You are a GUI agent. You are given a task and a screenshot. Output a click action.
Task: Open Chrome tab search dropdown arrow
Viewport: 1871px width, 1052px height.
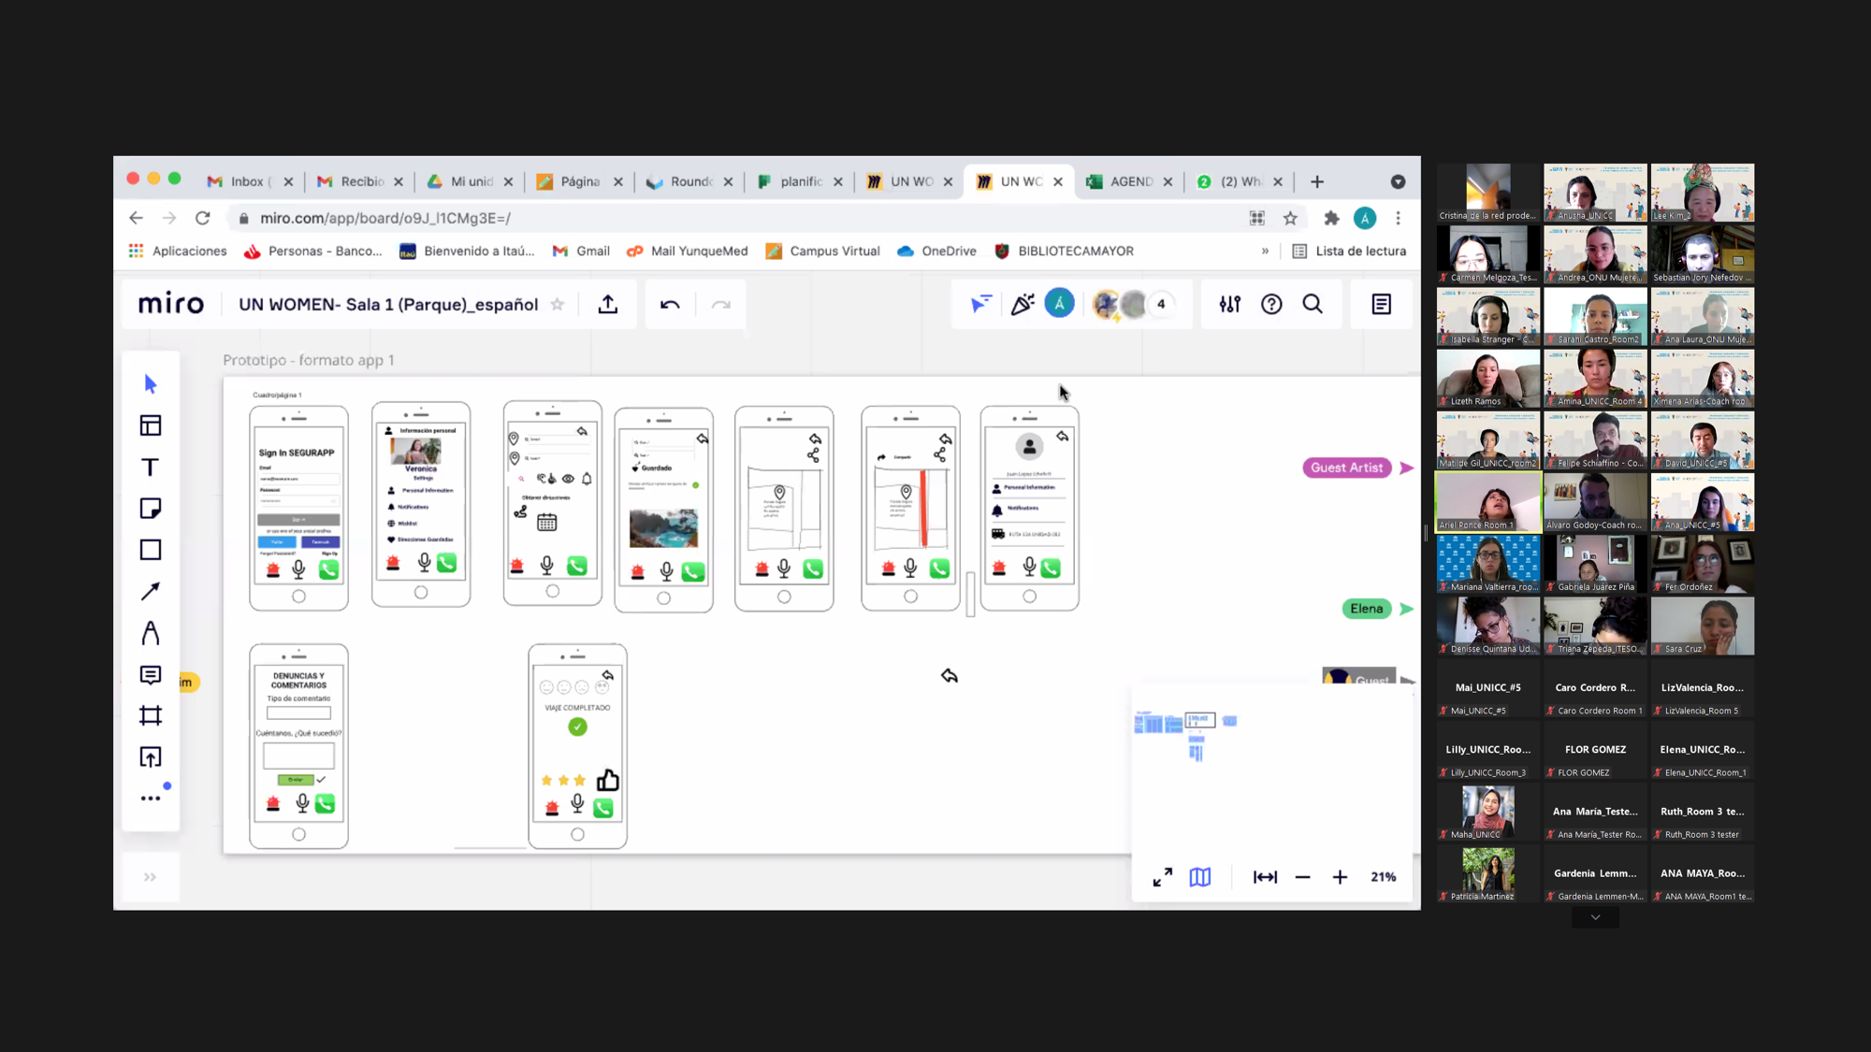click(x=1398, y=181)
